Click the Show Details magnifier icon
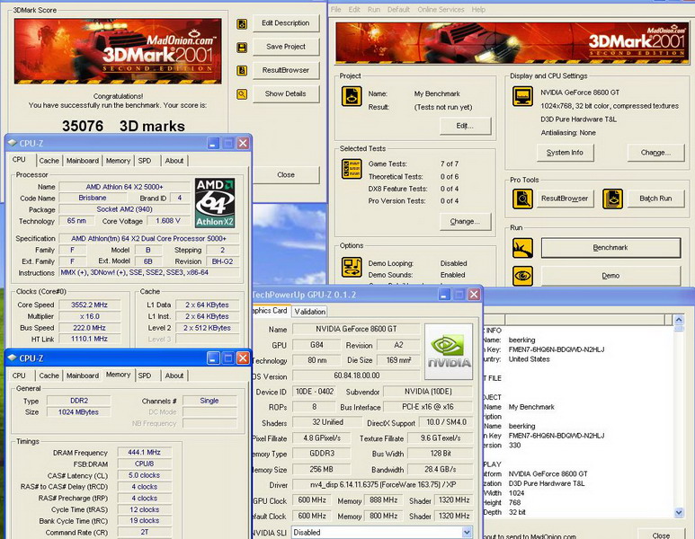This screenshot has height=539, width=695. [242, 94]
